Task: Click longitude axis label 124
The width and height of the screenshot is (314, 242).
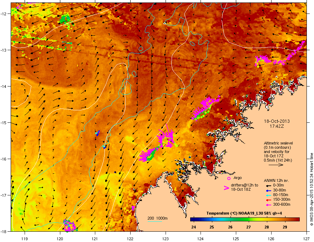Action: pyautogui.click(x=201, y=238)
